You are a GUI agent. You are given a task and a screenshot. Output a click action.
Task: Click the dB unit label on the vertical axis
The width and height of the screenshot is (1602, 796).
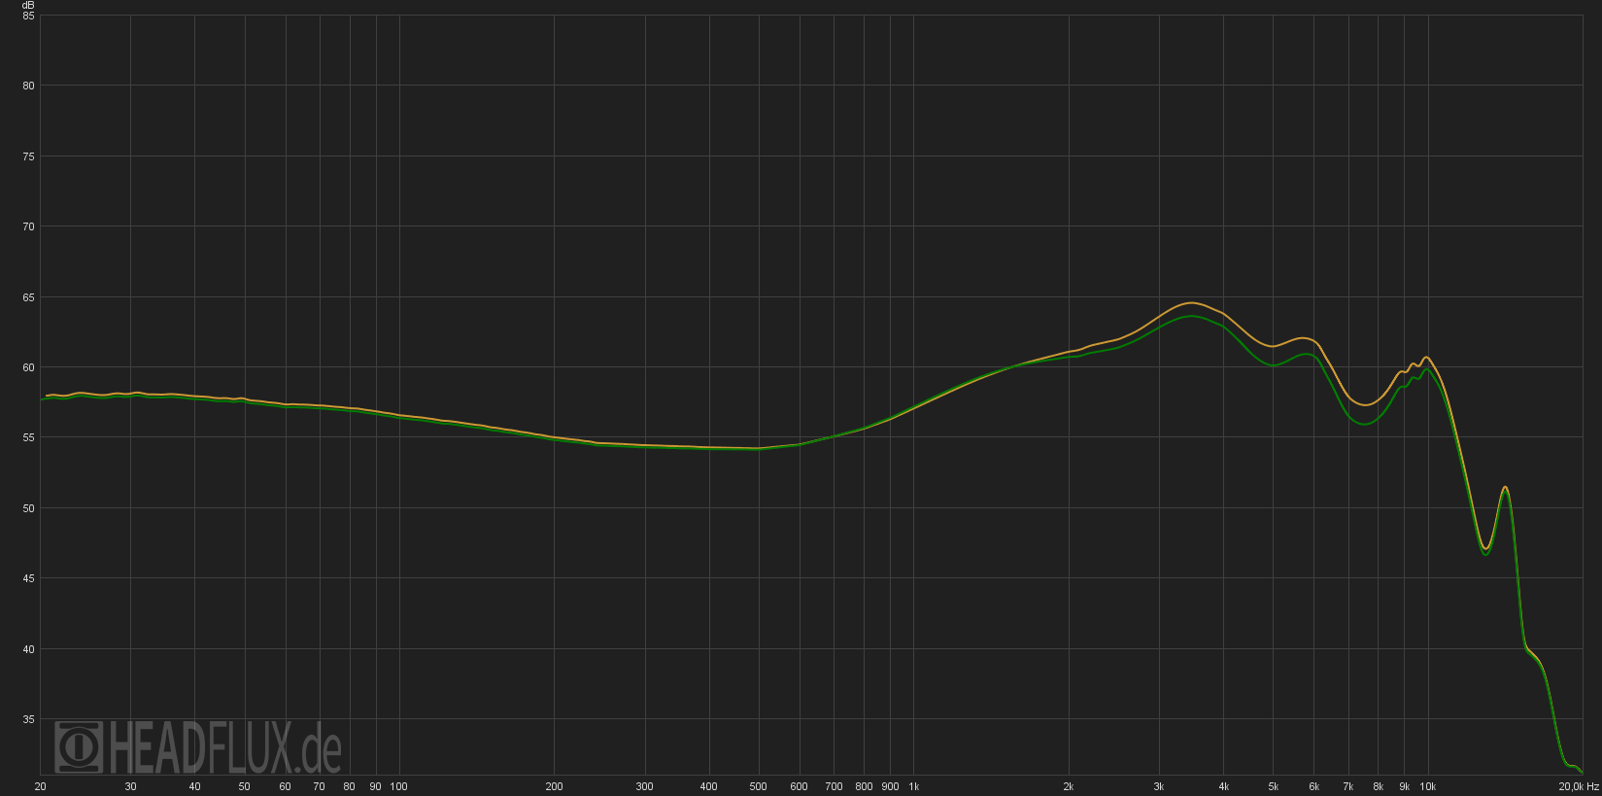(28, 5)
